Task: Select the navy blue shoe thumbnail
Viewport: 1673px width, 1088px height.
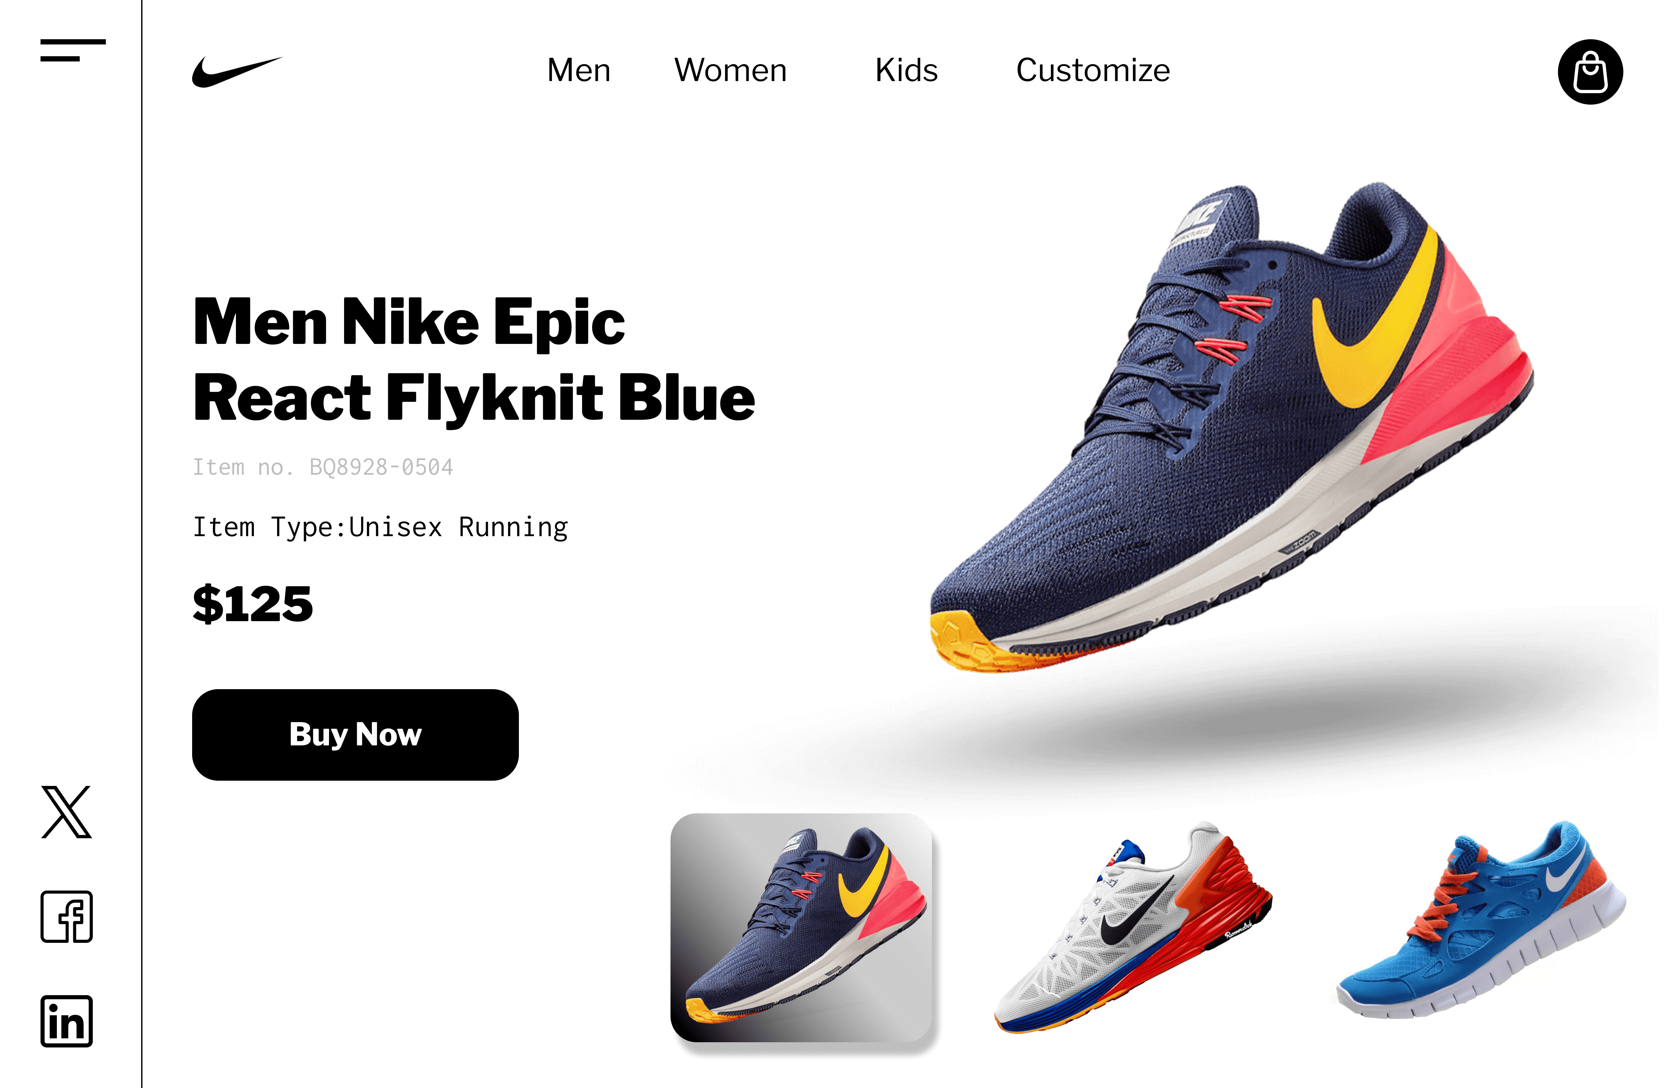Action: pyautogui.click(x=801, y=928)
